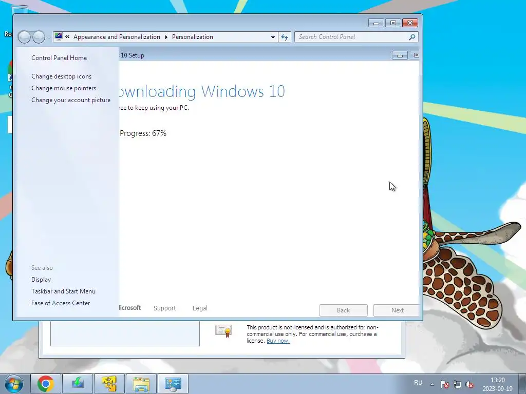Go forward in Control Panel navigation
Viewport: 526px width, 394px height.
39,37
